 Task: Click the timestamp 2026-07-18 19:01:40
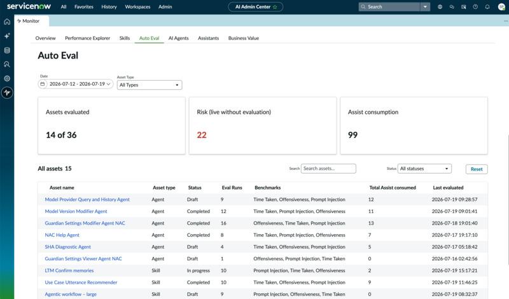click(454, 223)
